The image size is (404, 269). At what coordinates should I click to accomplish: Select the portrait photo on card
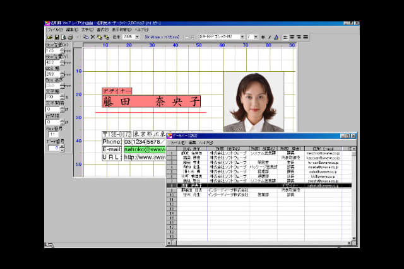[254, 102]
